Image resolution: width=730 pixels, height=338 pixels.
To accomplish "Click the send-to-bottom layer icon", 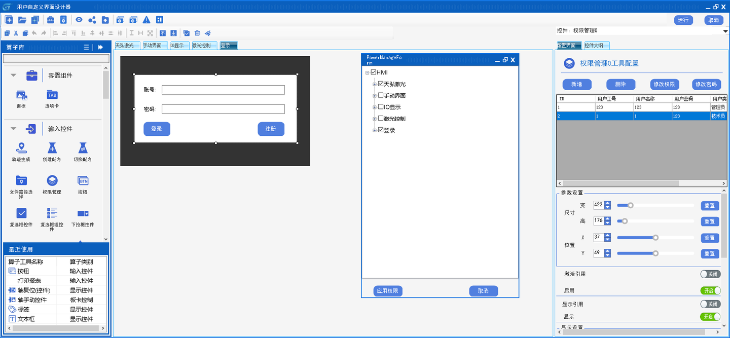I will point(173,33).
